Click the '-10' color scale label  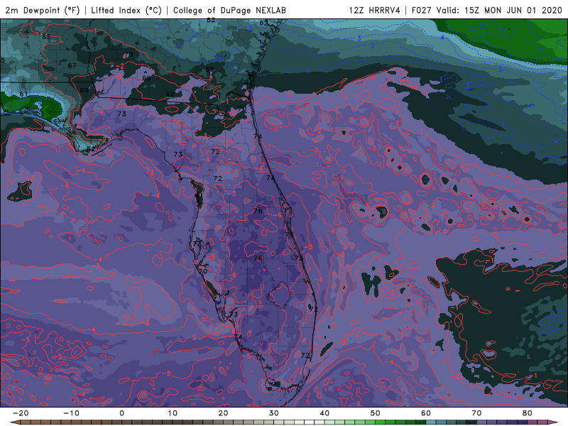tap(71, 413)
